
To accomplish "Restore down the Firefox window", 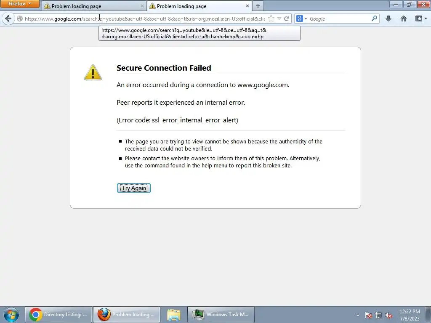I will click(x=409, y=4).
